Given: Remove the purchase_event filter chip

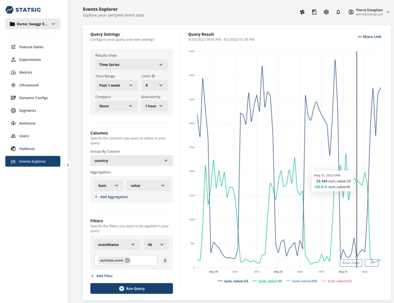Looking at the screenshot, I should tap(127, 260).
